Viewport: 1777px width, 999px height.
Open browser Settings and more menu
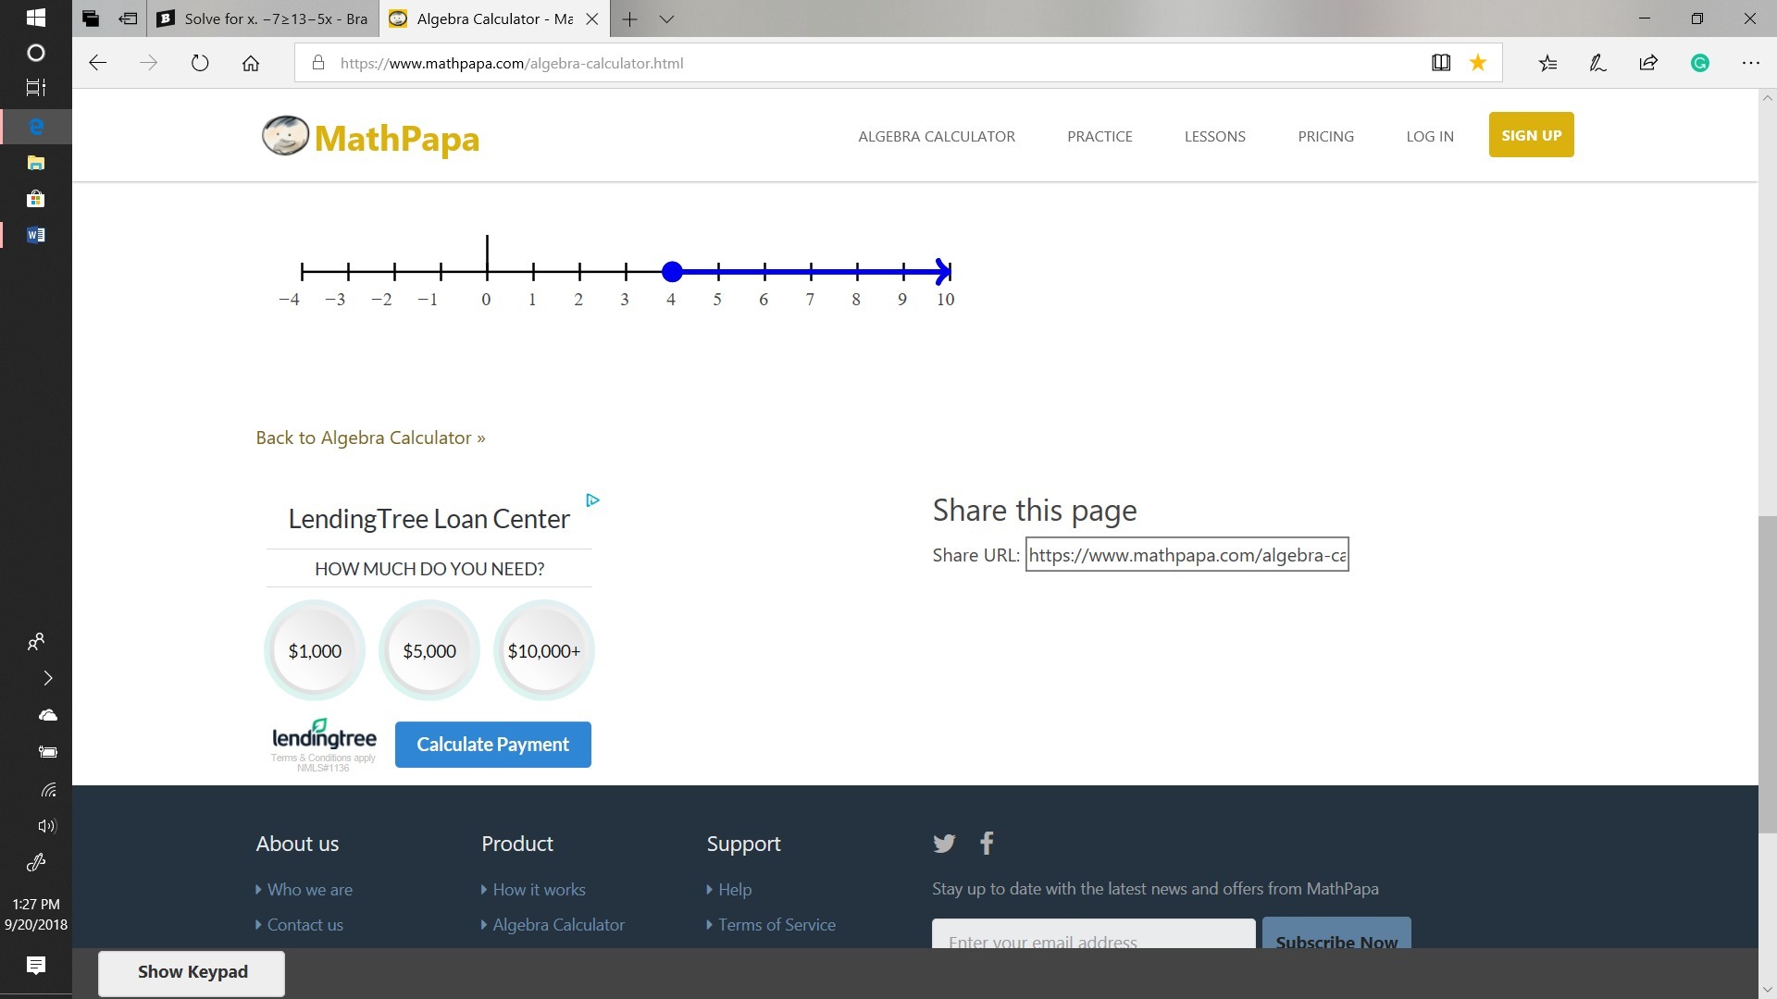[1750, 63]
